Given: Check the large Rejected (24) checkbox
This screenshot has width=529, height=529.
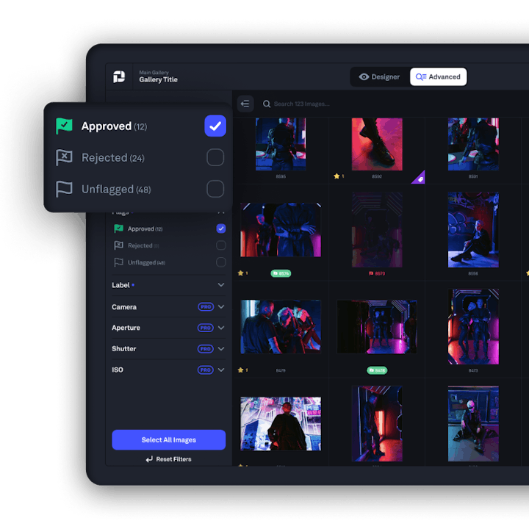Looking at the screenshot, I should coord(215,157).
